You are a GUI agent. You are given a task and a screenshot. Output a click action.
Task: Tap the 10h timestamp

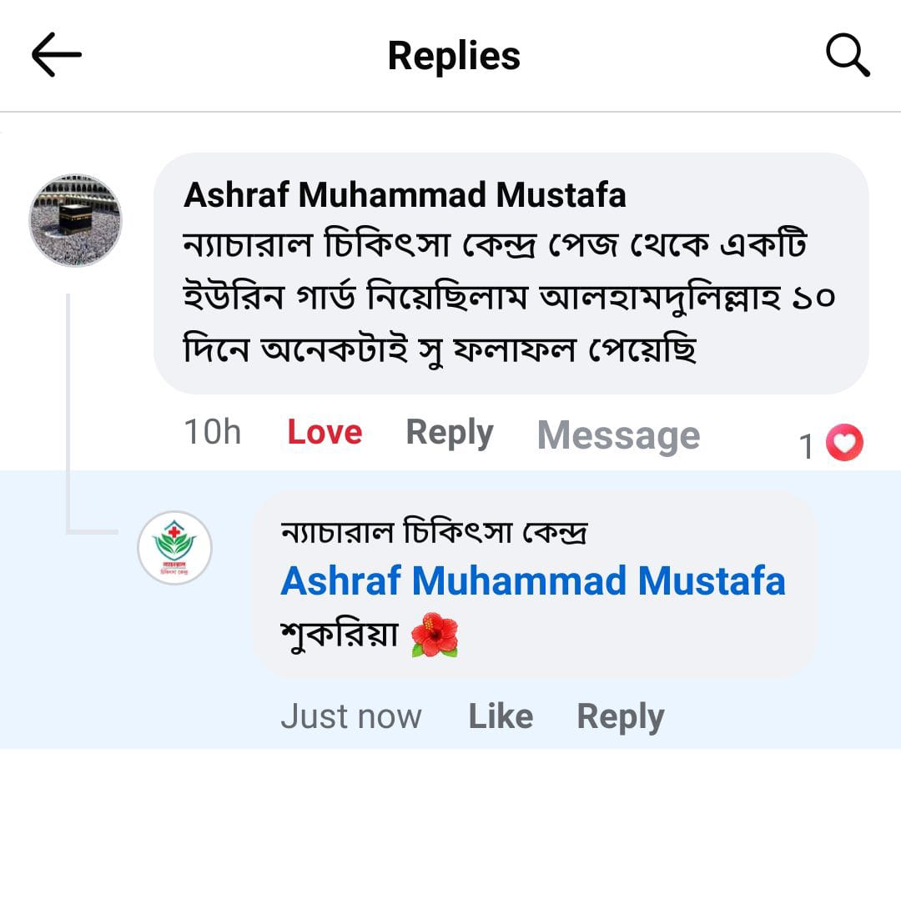tap(212, 433)
